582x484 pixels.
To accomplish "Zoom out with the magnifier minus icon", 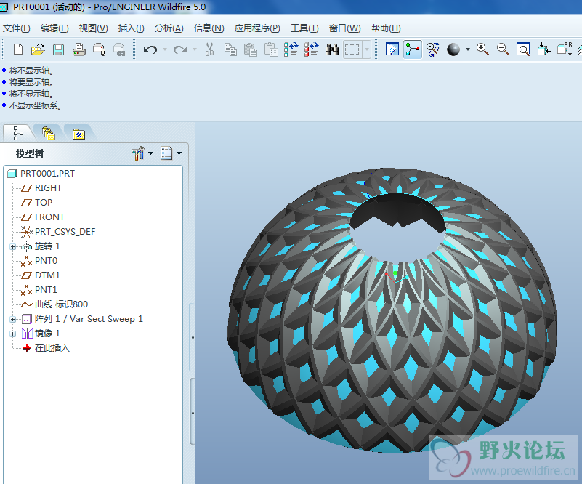I will pos(503,49).
